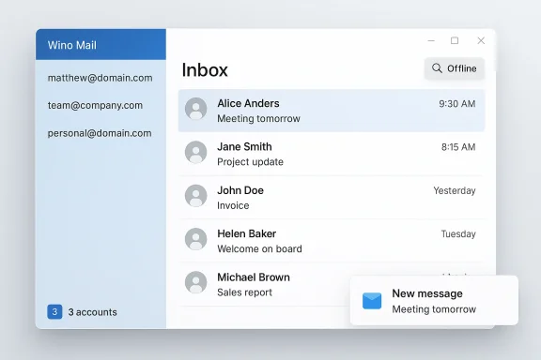Open the Project update email

[x=332, y=154]
